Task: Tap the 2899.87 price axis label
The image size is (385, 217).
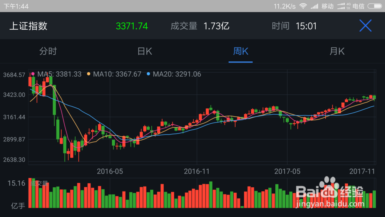Action: pyautogui.click(x=14, y=140)
